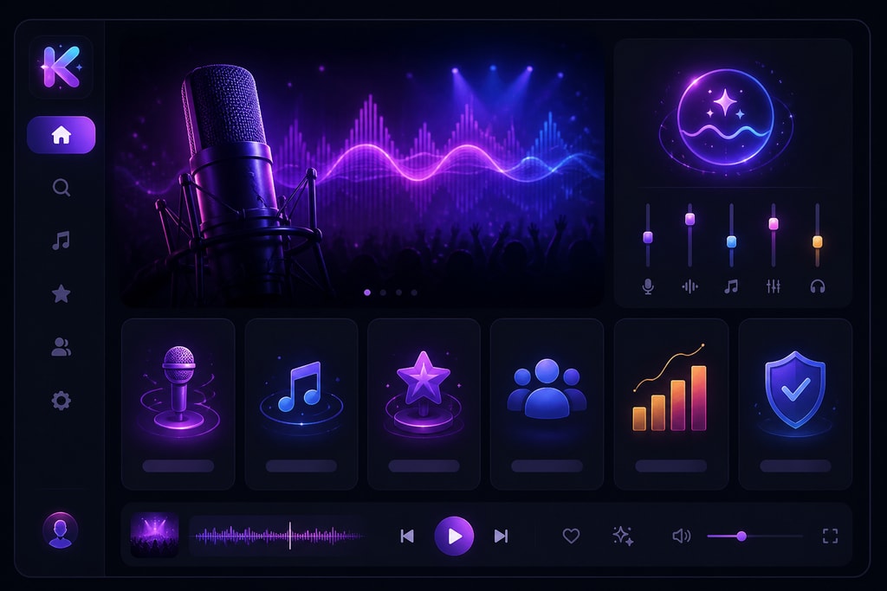
Task: Click the microphone concert hero banner
Action: (362, 172)
